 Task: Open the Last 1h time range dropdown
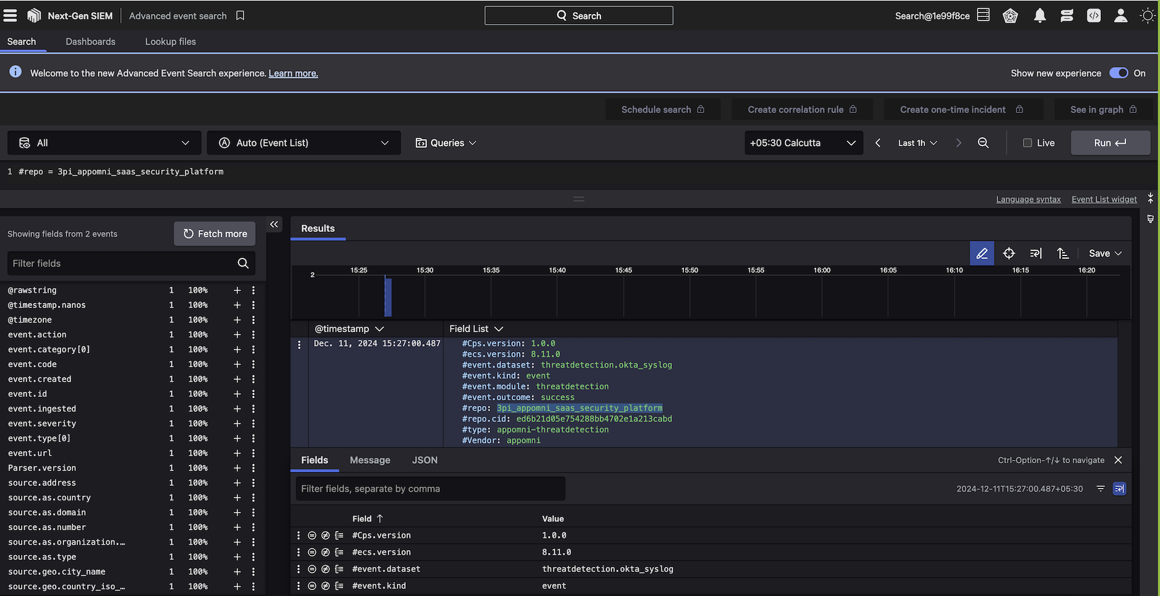pyautogui.click(x=917, y=143)
